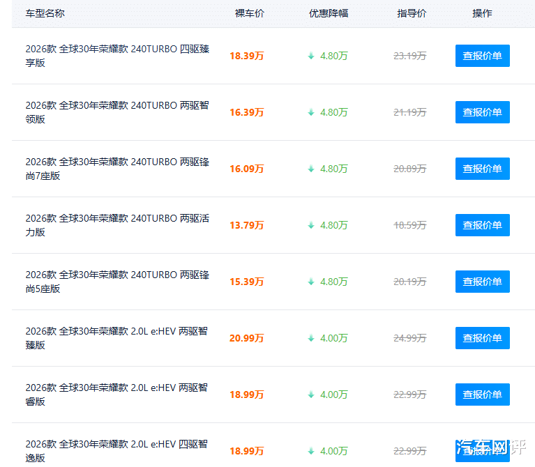Click the 优惠降幅 column header
The width and height of the screenshot is (535, 467).
tap(329, 13)
